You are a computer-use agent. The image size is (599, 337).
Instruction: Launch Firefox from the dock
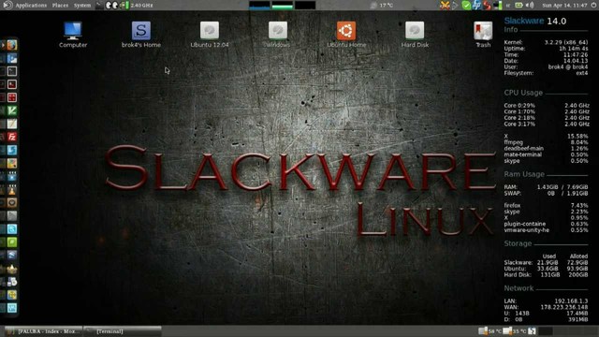12,45
